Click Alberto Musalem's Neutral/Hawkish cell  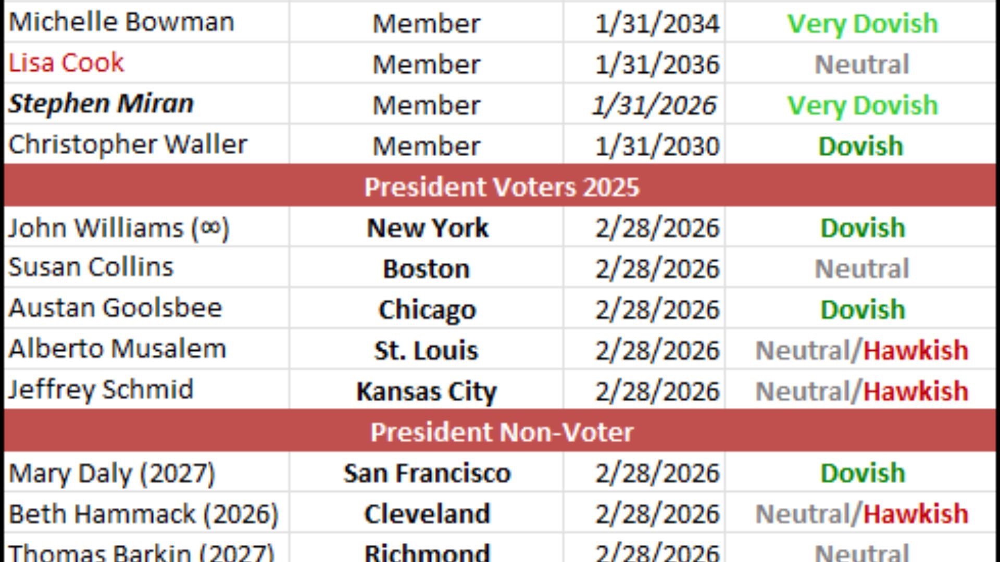pyautogui.click(x=861, y=350)
